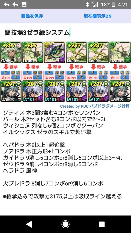Tap the purple dragon assist icon with no plus value
131x233 pixels.
pos(55,52)
